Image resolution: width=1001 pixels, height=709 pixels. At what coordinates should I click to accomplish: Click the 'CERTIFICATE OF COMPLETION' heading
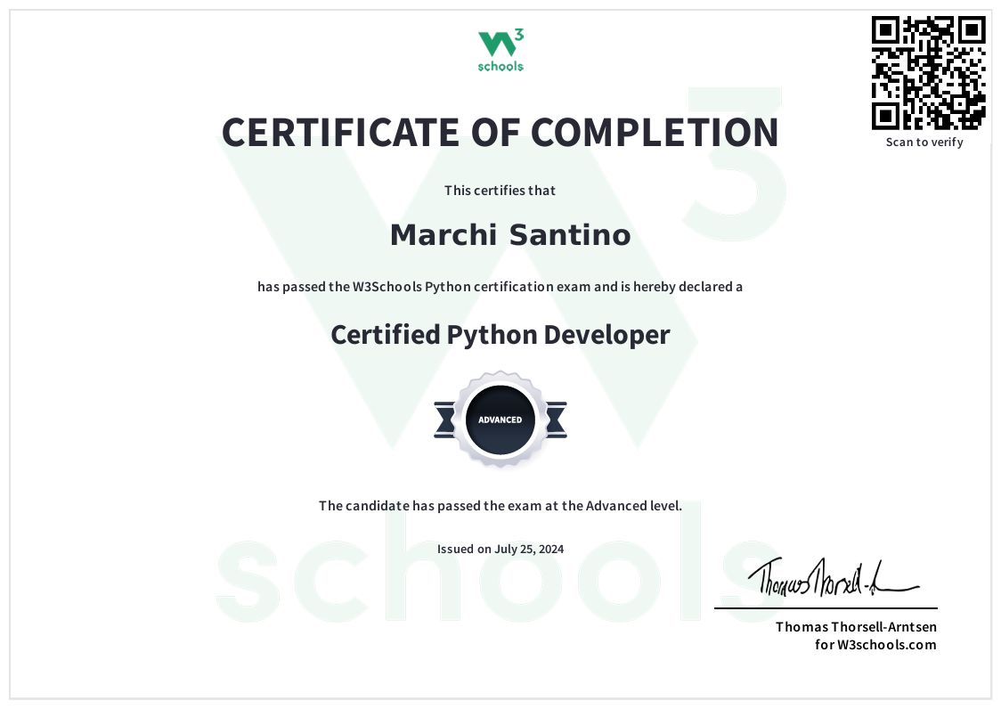point(500,132)
